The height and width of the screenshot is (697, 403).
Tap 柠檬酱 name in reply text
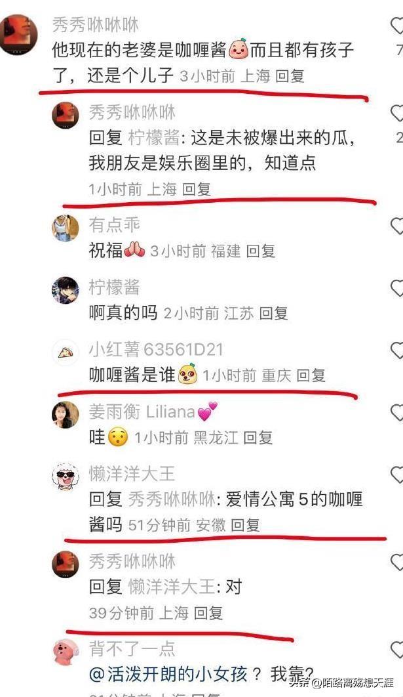coord(153,138)
